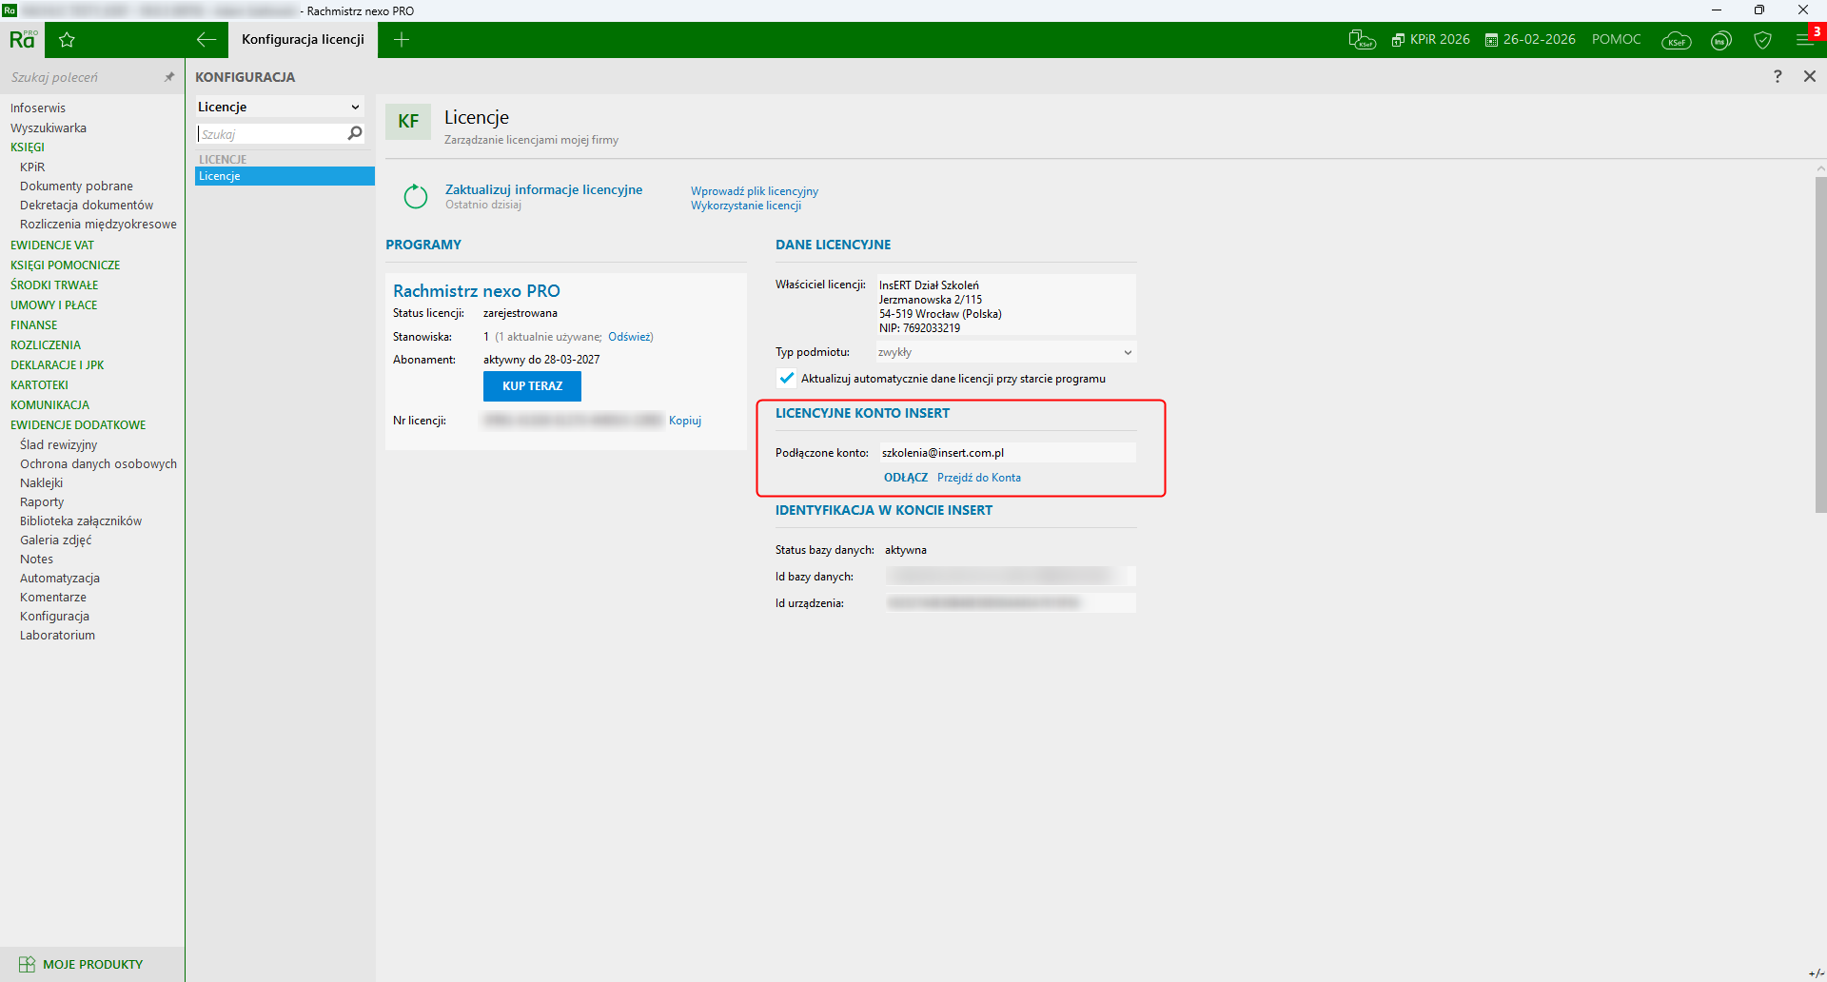
Task: Click the Szukaj search field in configuration
Action: (x=272, y=134)
